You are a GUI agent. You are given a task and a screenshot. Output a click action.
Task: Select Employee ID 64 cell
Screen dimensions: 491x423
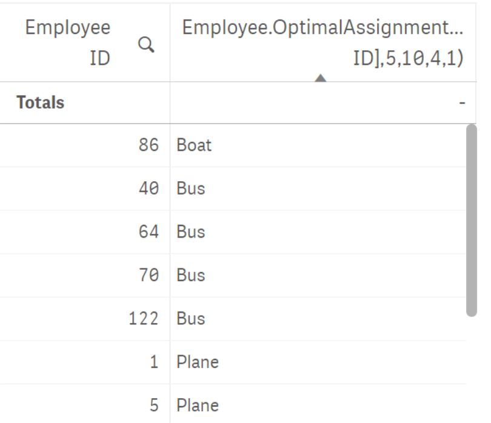coord(85,232)
